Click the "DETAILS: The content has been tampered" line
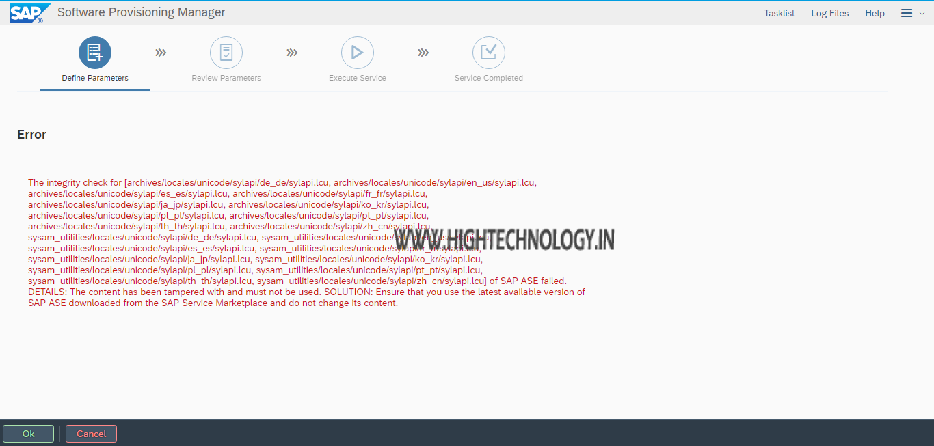Viewport: 934px width, 446px height. (306, 292)
